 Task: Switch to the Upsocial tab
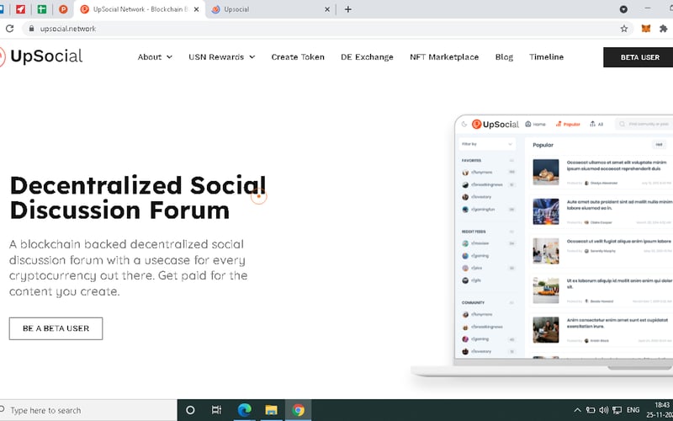point(270,9)
